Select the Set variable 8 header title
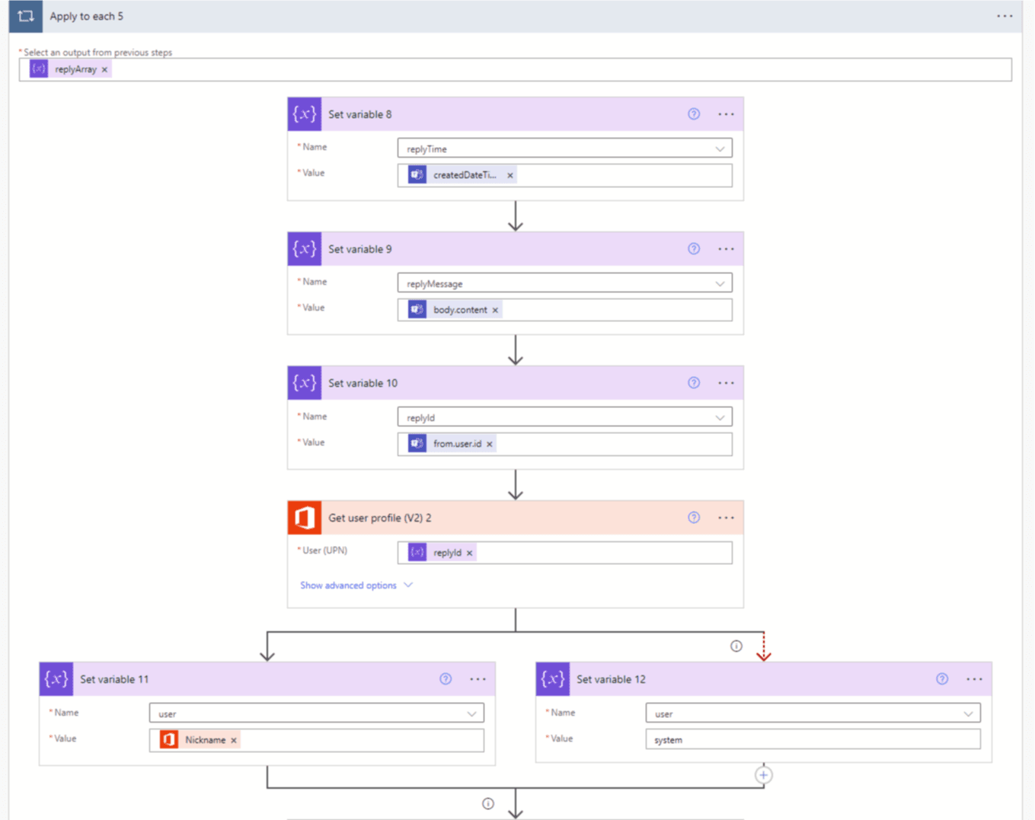Screen dimensions: 1035x820 point(360,114)
